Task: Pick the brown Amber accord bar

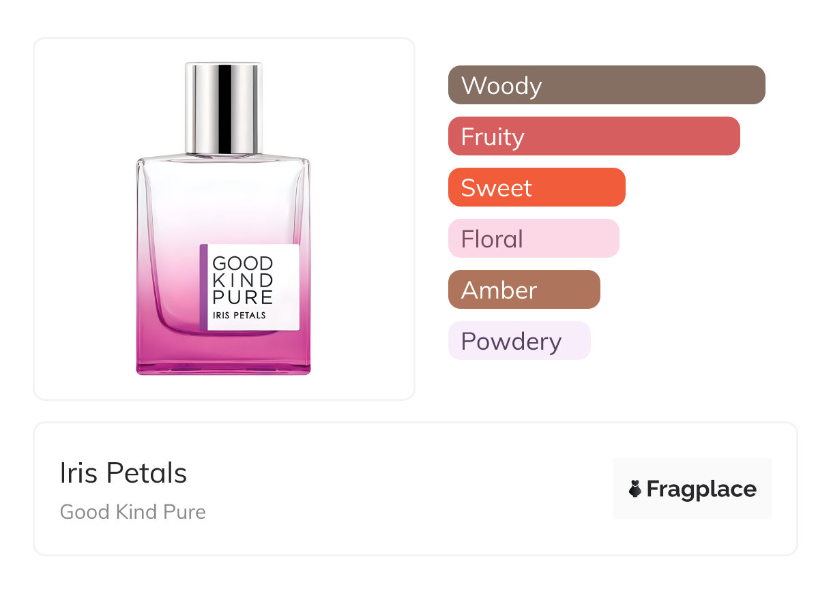Action: (523, 290)
